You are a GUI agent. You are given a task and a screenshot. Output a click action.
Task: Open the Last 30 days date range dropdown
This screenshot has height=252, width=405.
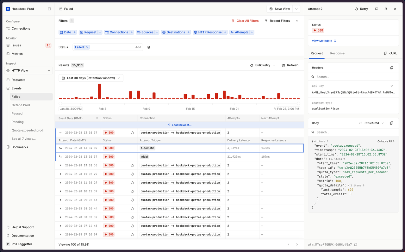click(91, 78)
